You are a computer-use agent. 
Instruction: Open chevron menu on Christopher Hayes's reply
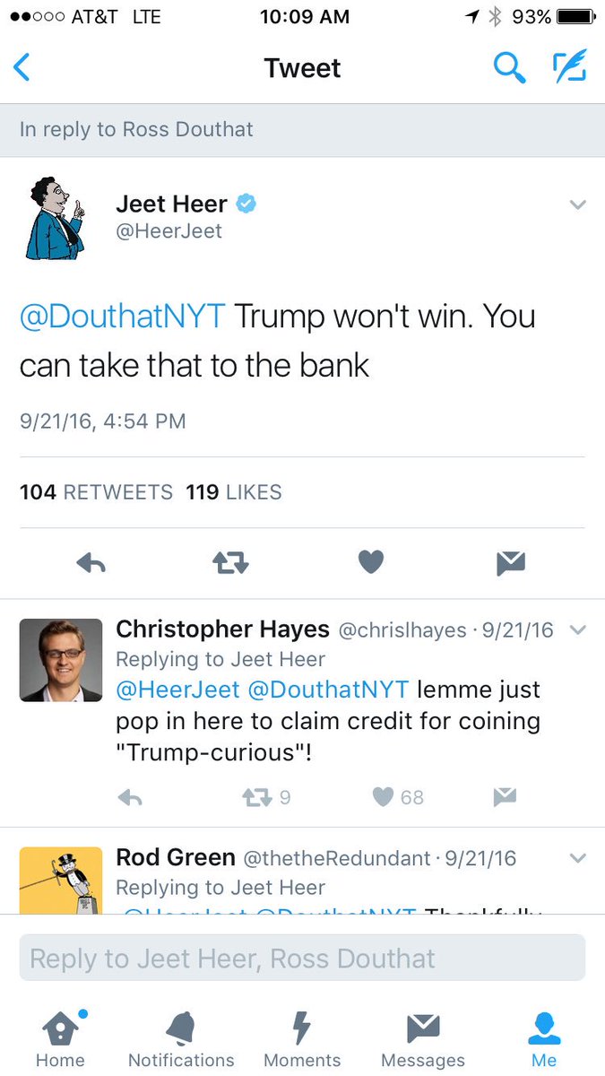coord(578,630)
